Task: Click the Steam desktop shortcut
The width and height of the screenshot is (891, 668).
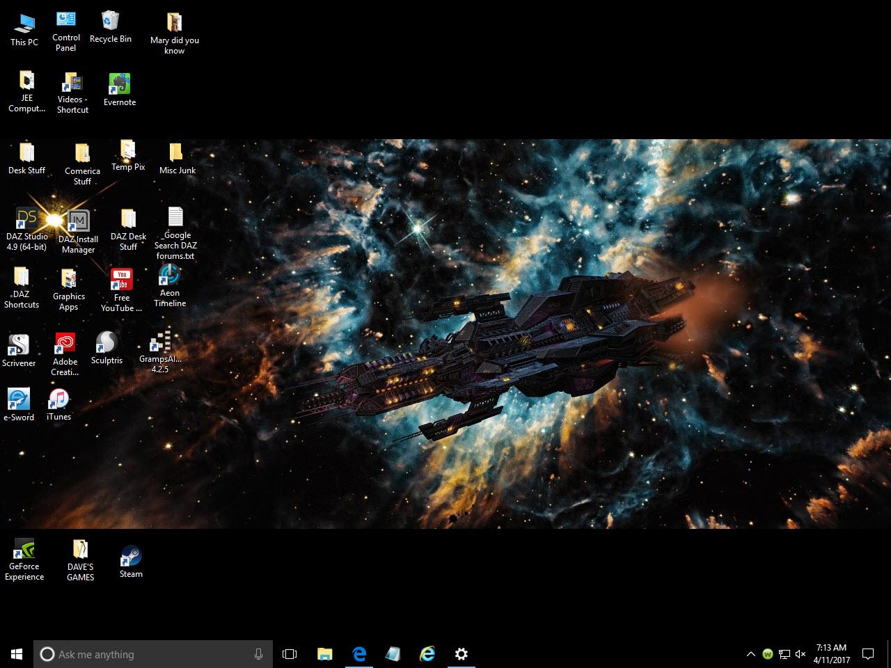Action: pos(131,562)
